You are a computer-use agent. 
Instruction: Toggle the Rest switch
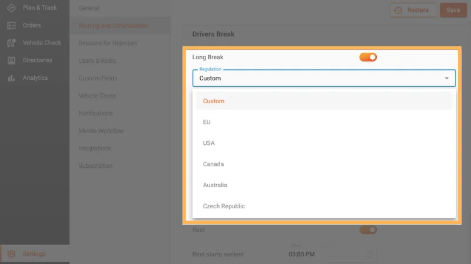368,229
